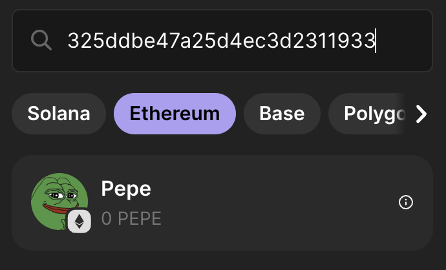Click the empty area right of search text
Image resolution: width=446 pixels, height=270 pixels.
coord(404,40)
